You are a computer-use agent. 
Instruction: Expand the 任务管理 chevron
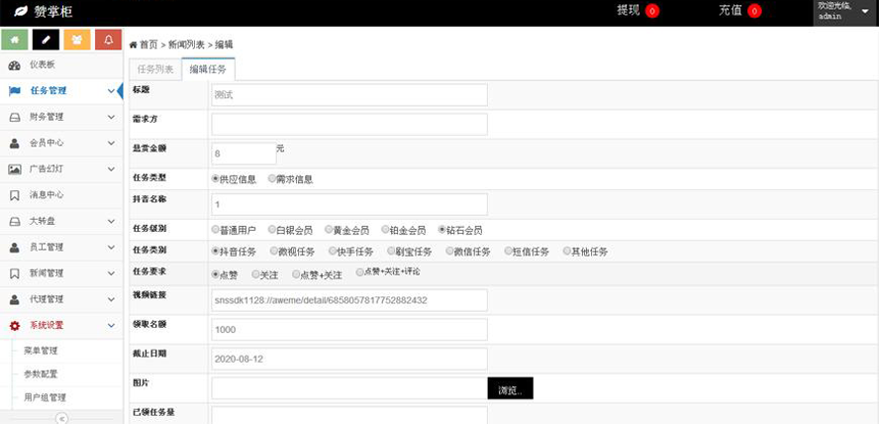111,91
